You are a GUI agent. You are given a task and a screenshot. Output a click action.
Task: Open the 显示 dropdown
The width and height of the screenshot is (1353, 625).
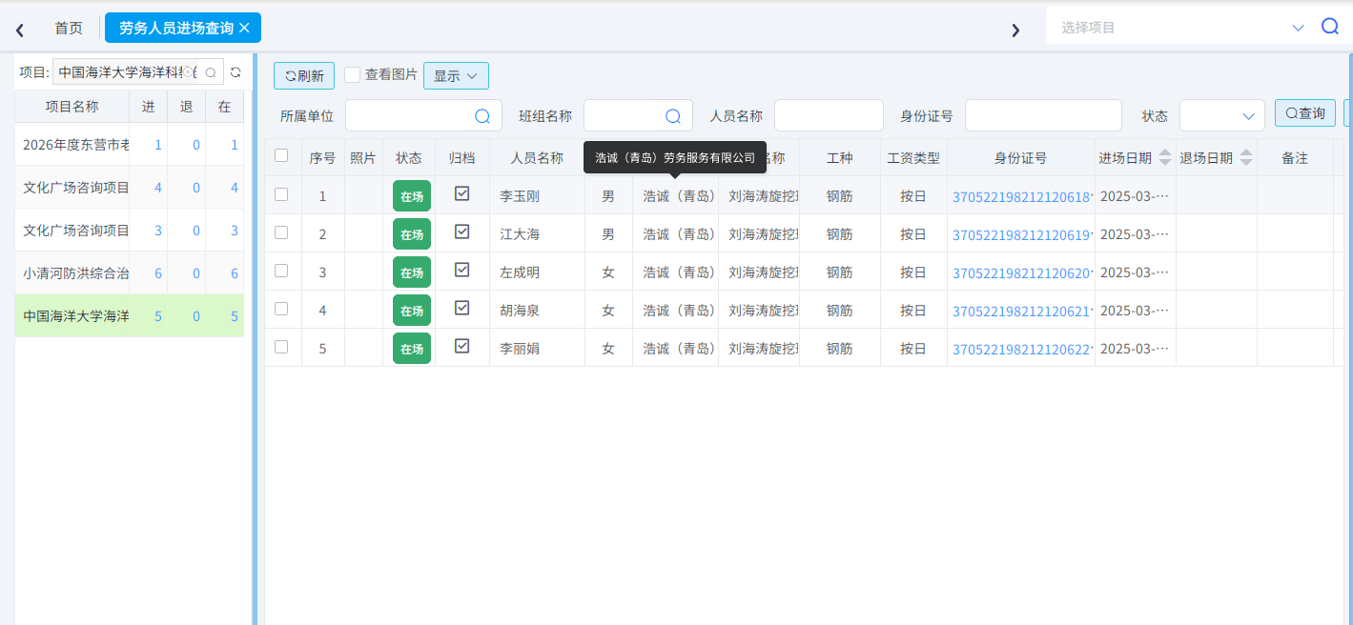pos(456,76)
